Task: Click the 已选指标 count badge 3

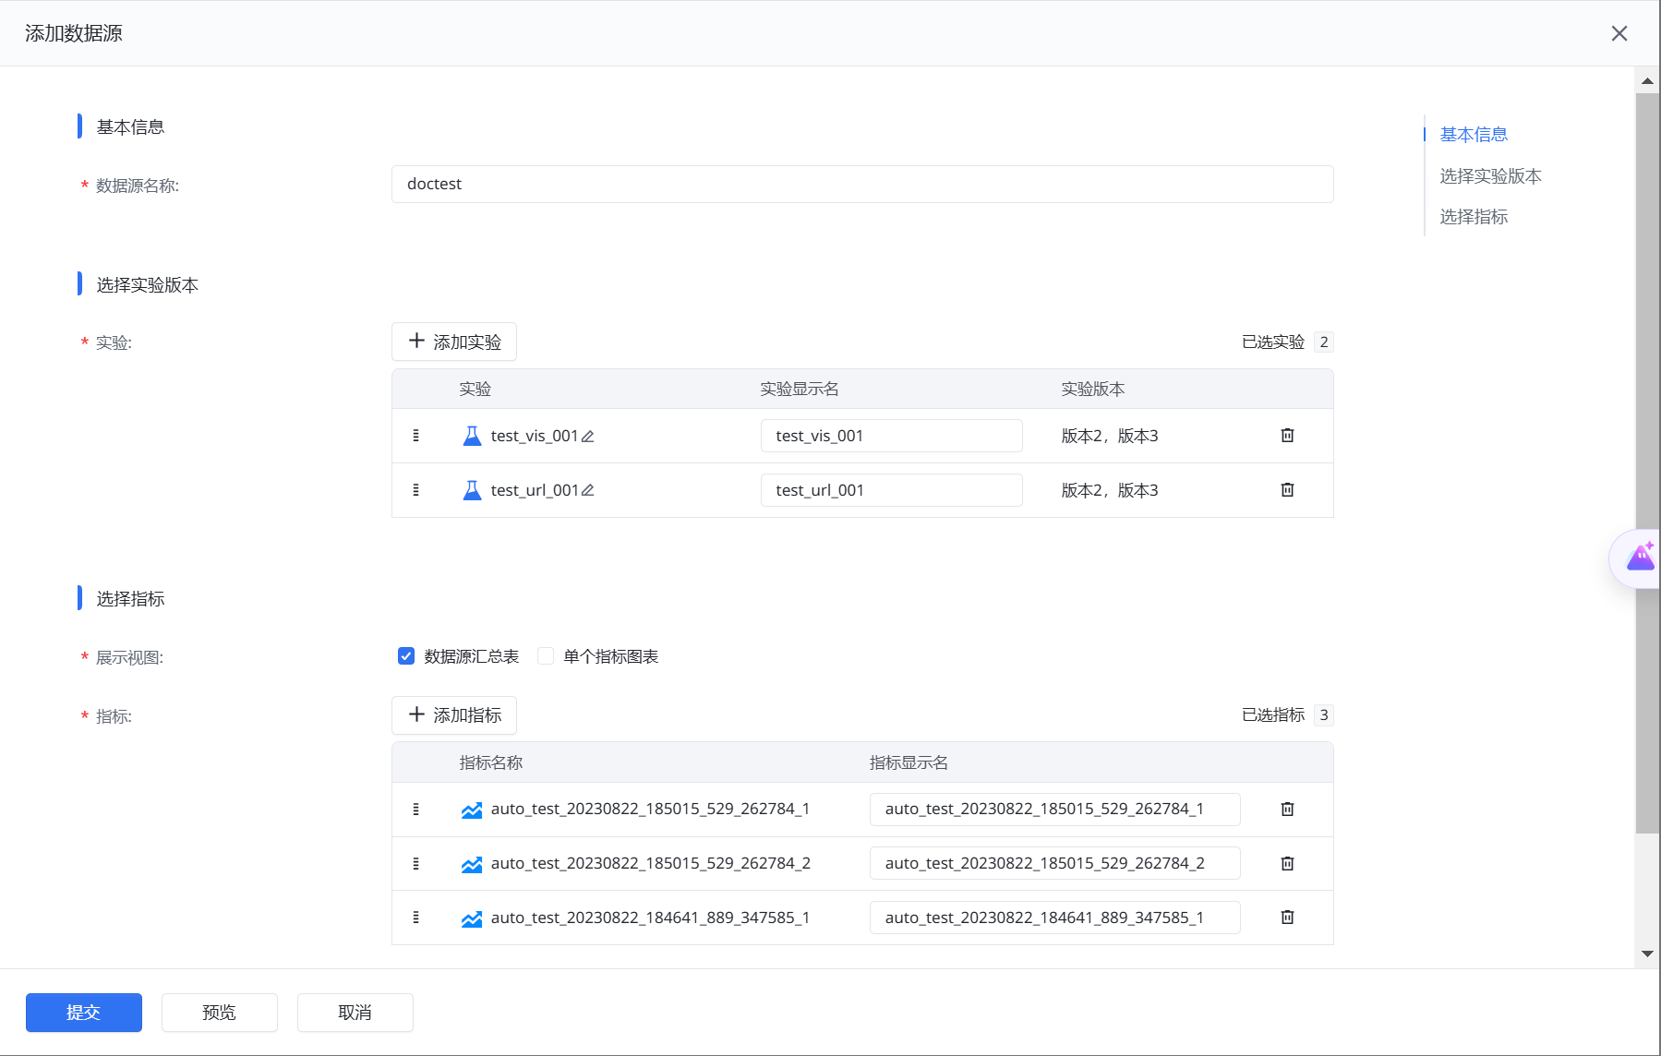Action: (x=1324, y=715)
